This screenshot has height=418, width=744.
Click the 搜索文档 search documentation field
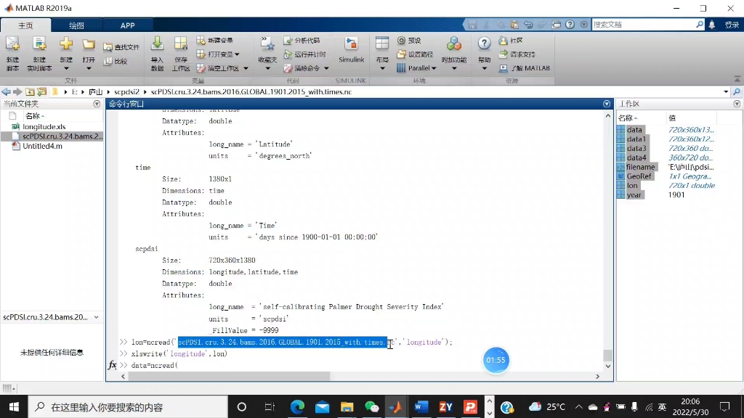644,25
